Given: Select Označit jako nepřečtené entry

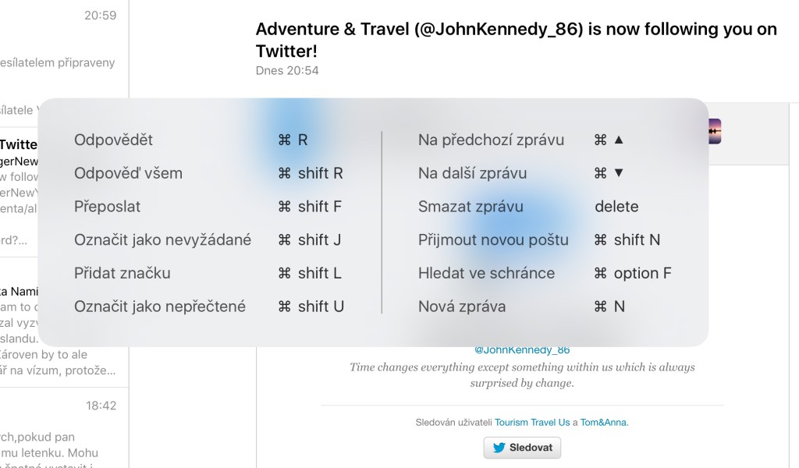Looking at the screenshot, I should 159,307.
